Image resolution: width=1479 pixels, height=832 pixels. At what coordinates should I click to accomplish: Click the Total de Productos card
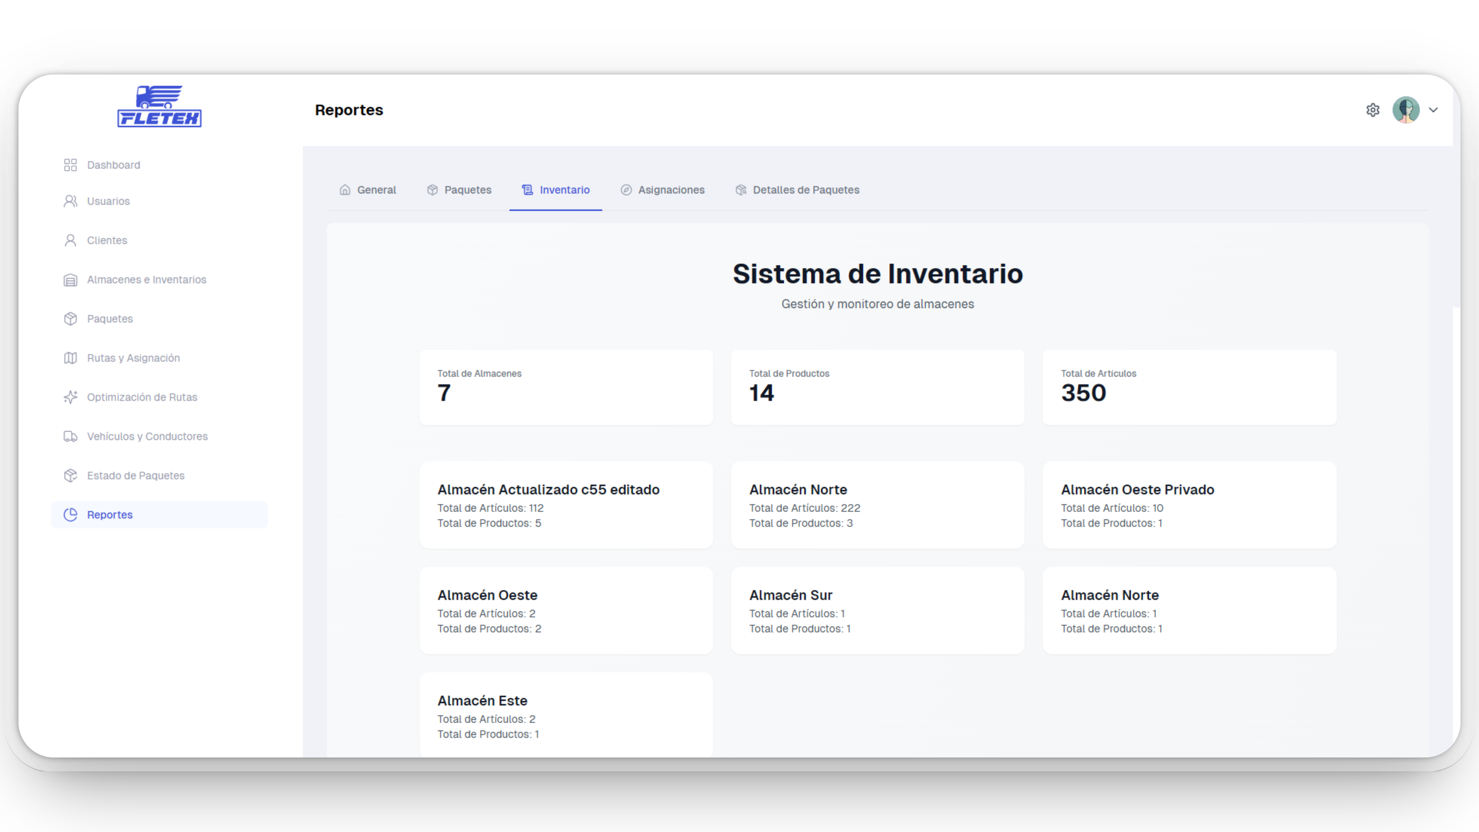[878, 387]
